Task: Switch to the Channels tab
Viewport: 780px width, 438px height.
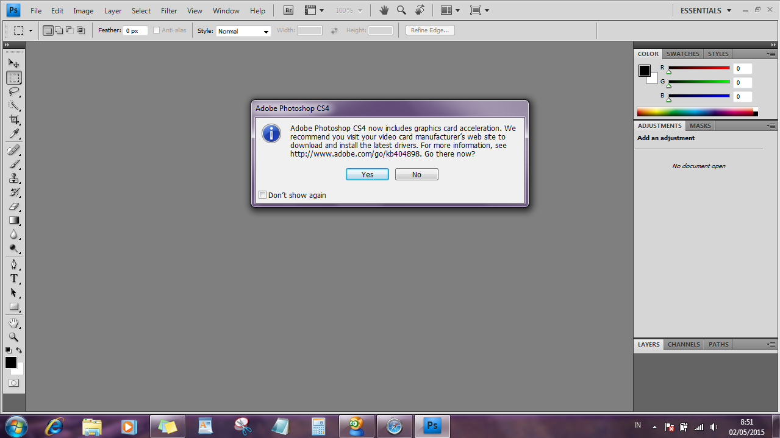Action: (x=684, y=344)
